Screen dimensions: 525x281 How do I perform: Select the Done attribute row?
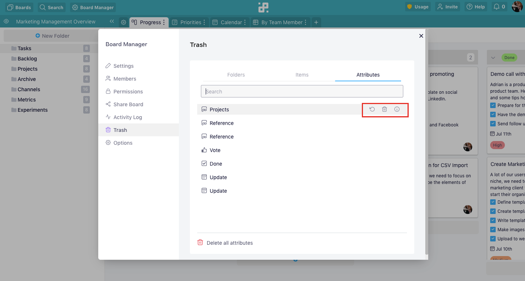click(302, 164)
